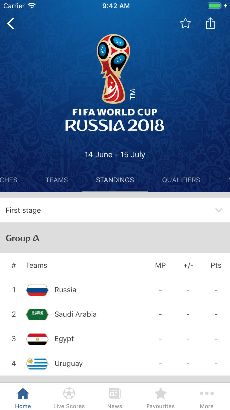Tap the Uruguay flag icon

click(37, 363)
